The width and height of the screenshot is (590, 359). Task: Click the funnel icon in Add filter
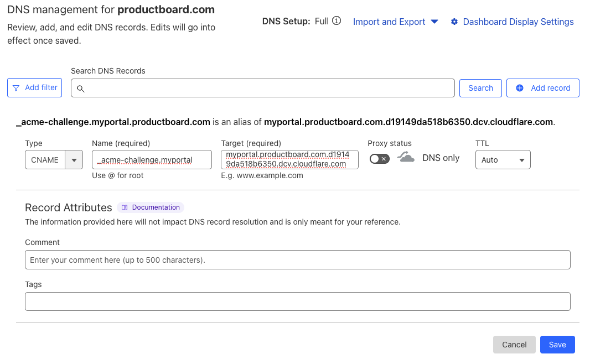click(16, 88)
